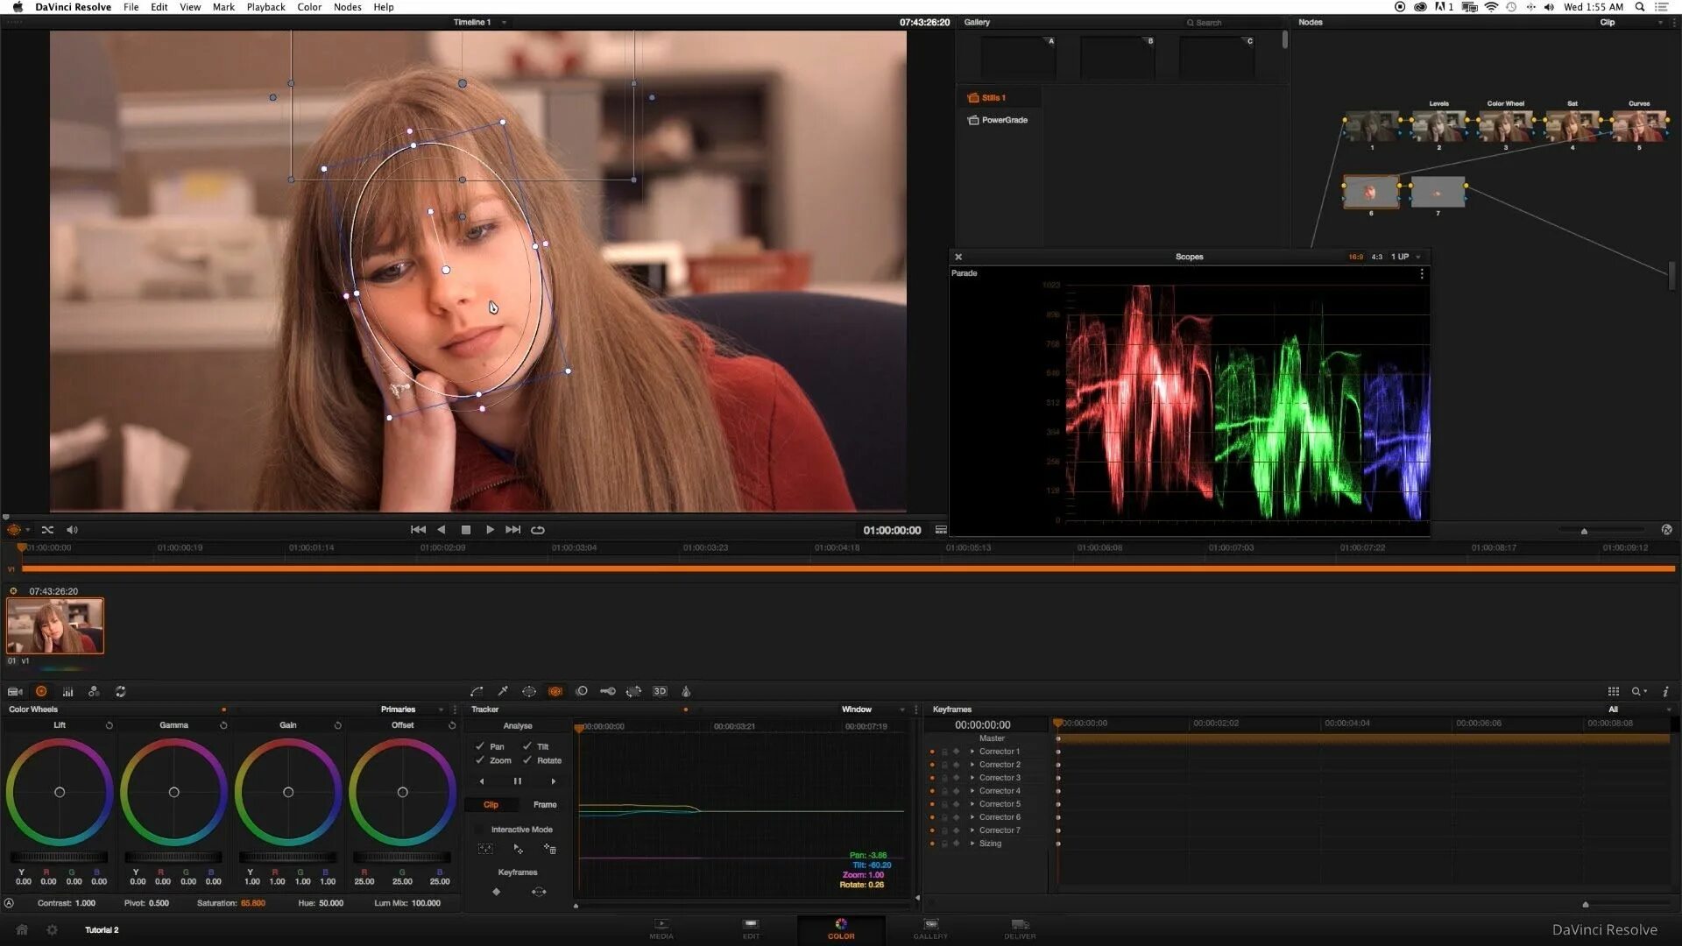Open the Nodes menu

click(x=347, y=7)
